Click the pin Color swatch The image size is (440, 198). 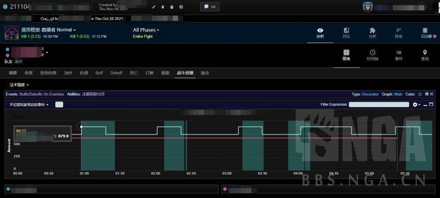click(419, 94)
